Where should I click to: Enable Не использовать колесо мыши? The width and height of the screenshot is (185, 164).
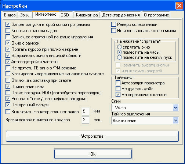[x=113, y=31]
